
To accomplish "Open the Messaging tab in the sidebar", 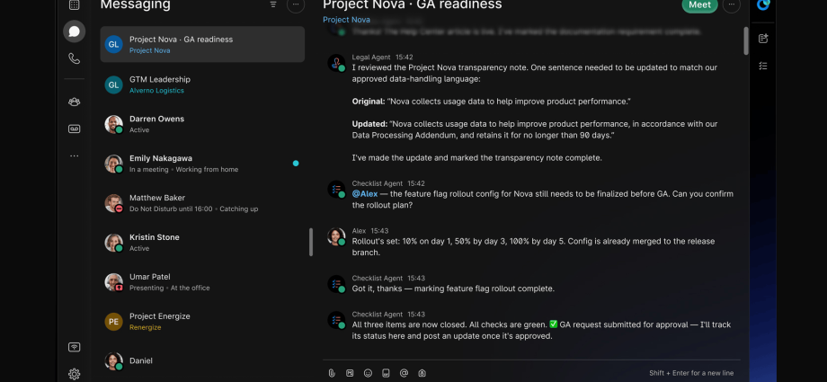I will pos(75,31).
